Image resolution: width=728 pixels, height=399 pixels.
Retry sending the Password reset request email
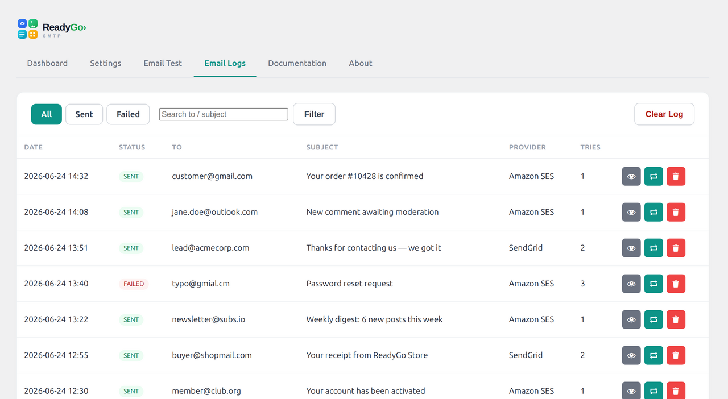pos(653,284)
